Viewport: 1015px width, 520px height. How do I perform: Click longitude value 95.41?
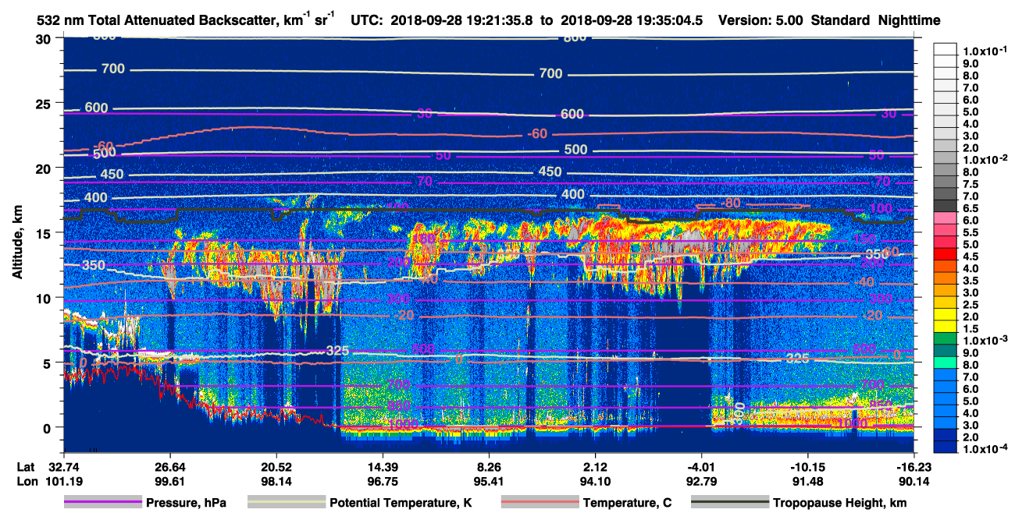click(x=488, y=482)
